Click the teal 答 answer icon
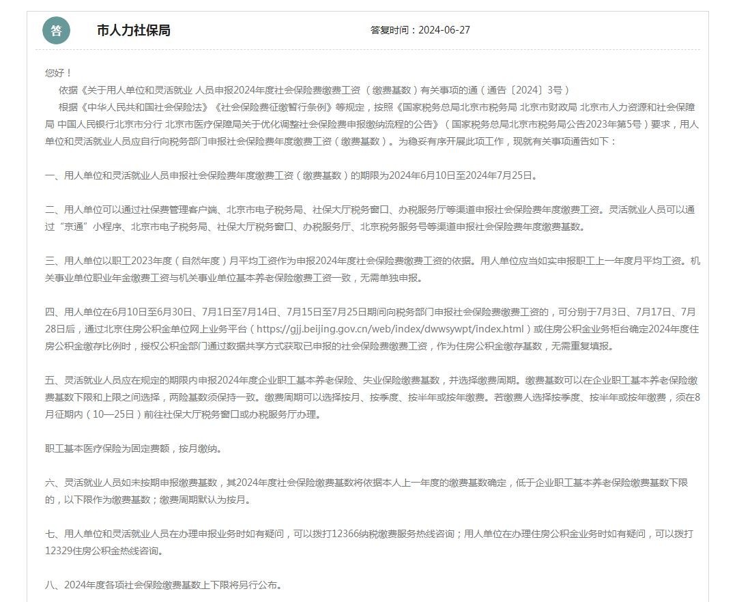This screenshot has width=737, height=602. pyautogui.click(x=56, y=30)
